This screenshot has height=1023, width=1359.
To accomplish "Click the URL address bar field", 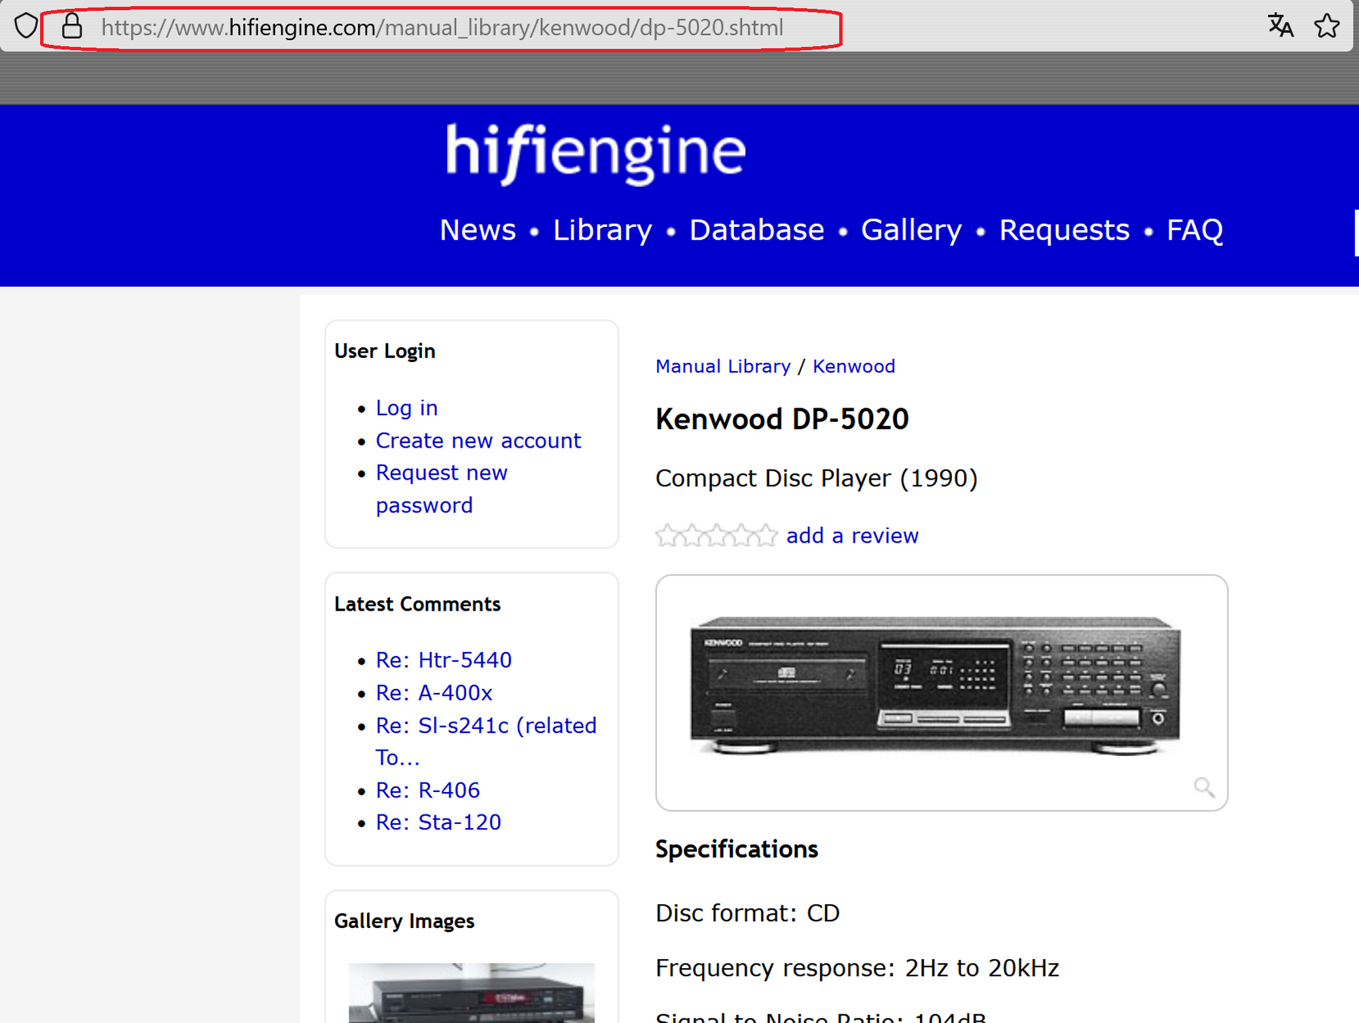I will (x=442, y=27).
